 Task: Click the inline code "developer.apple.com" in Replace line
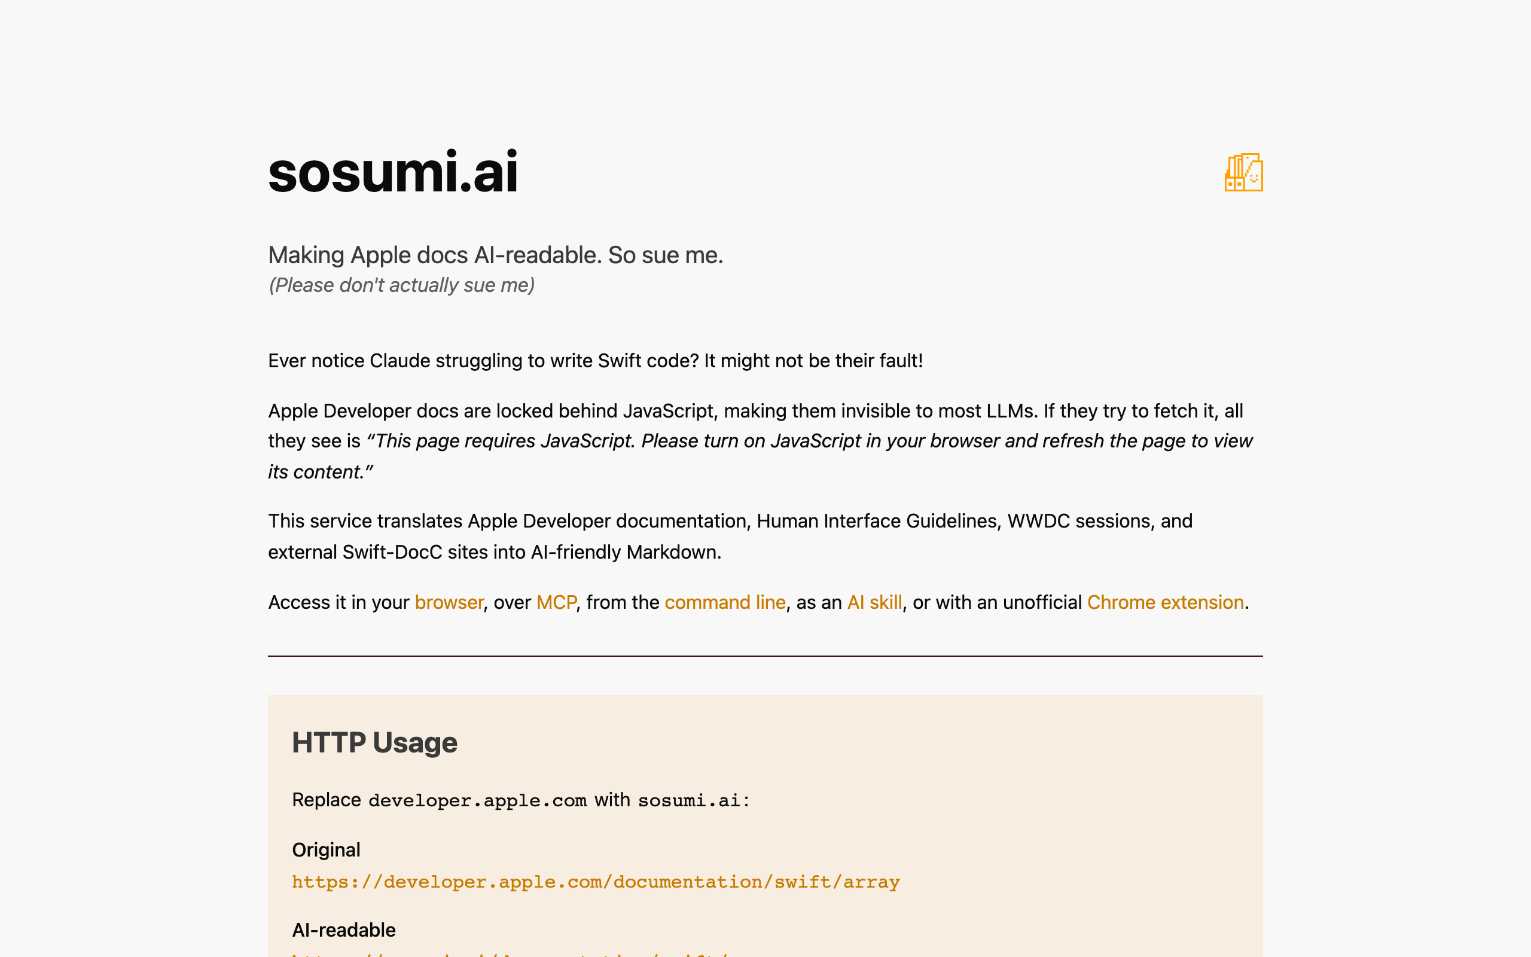[477, 801]
